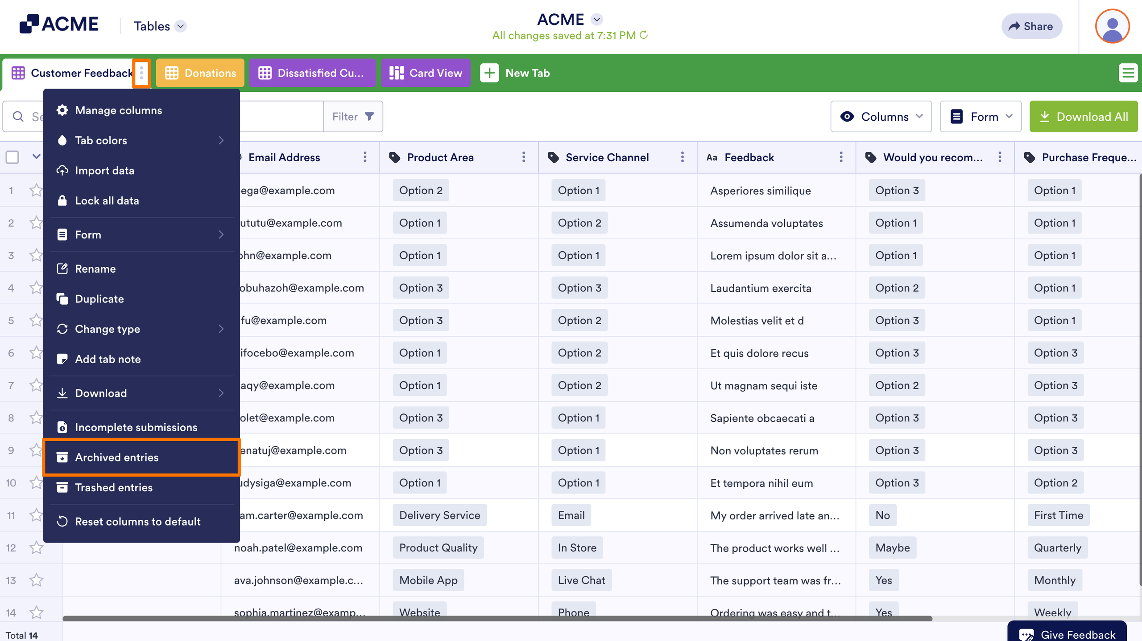This screenshot has width=1142, height=641.
Task: Open the Form dropdown in toolbar
Action: (x=981, y=116)
